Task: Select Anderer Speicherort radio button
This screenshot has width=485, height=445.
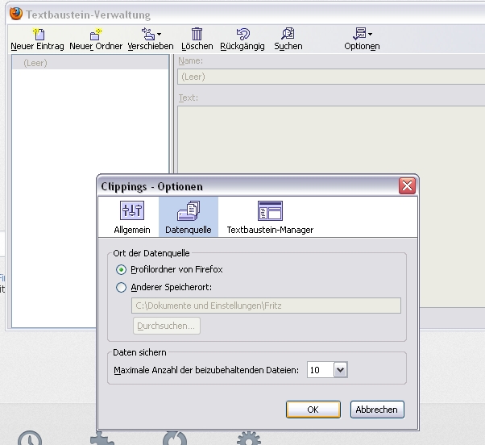Action: (122, 287)
